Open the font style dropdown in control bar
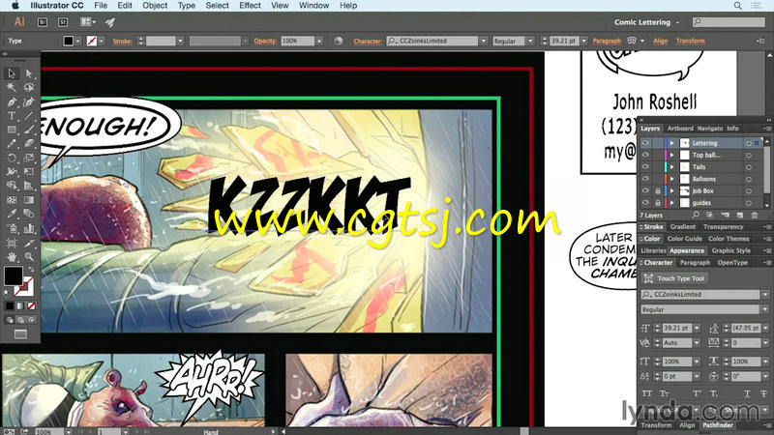Viewport: 774px width, 435px height. [x=530, y=41]
